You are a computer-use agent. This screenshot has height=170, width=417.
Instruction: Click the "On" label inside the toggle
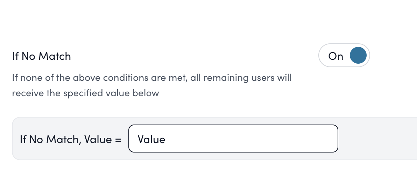coord(336,56)
